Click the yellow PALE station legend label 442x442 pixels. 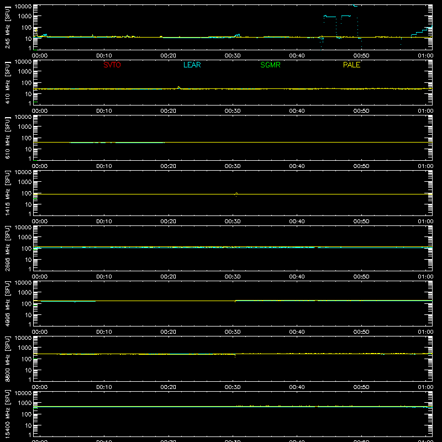(351, 65)
